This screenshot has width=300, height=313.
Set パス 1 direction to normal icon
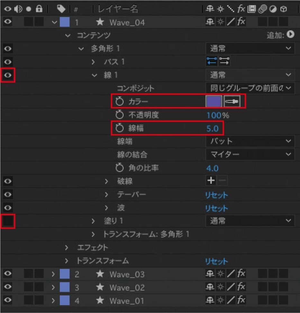pos(224,61)
